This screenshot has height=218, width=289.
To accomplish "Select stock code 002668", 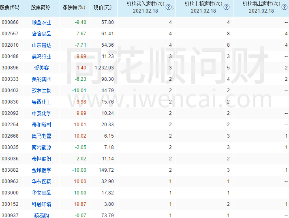I will pyautogui.click(x=10, y=136).
